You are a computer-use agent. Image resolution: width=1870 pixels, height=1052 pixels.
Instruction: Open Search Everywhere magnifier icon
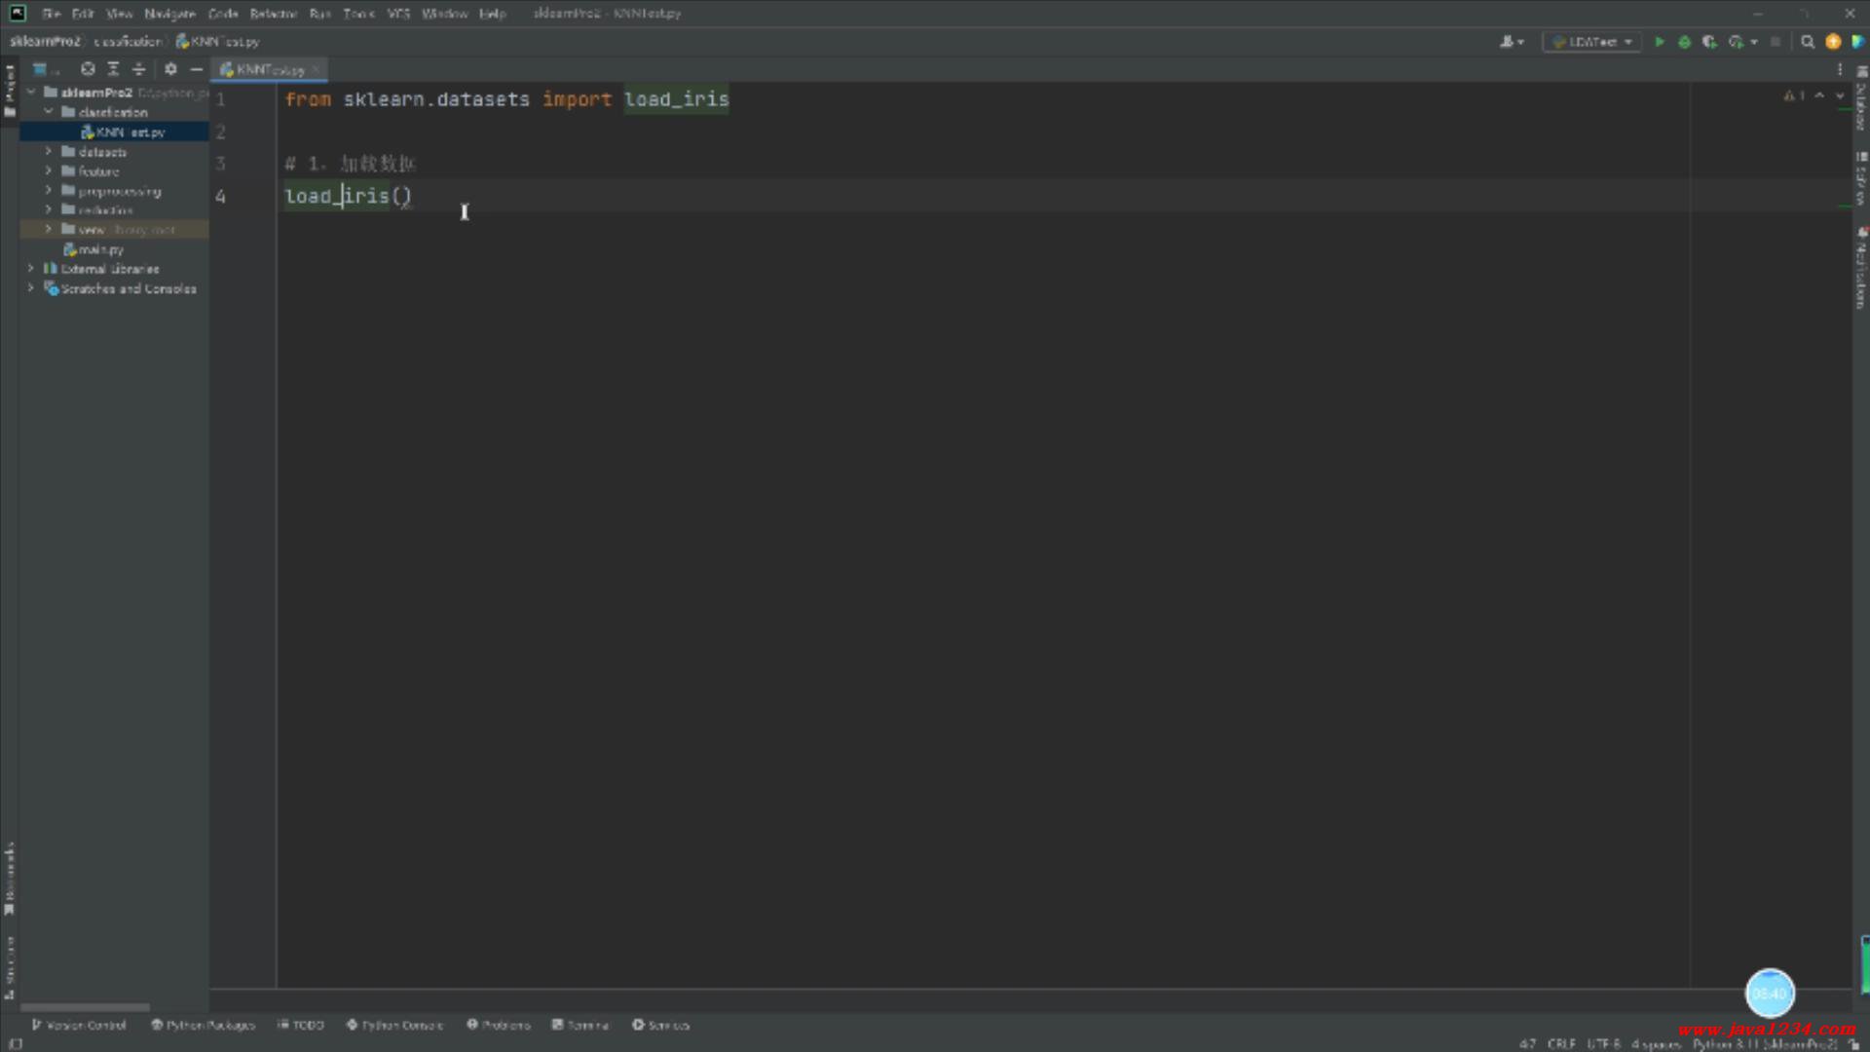pos(1808,42)
